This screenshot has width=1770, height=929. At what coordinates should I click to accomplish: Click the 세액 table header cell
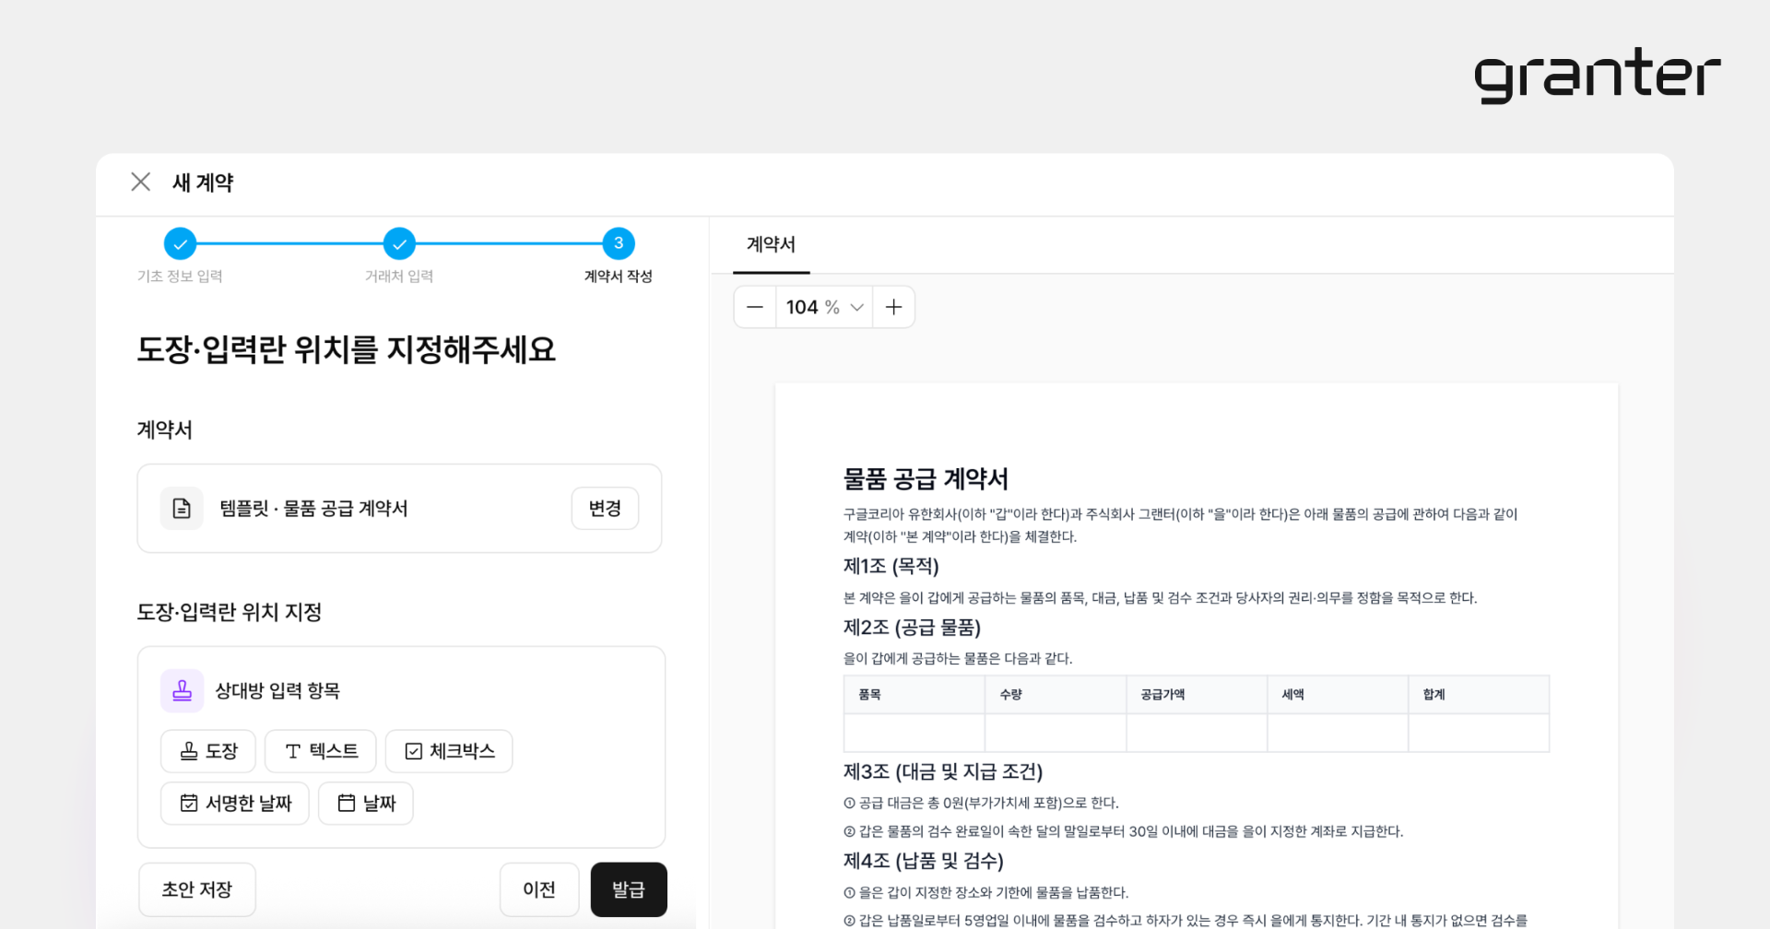[1338, 695]
